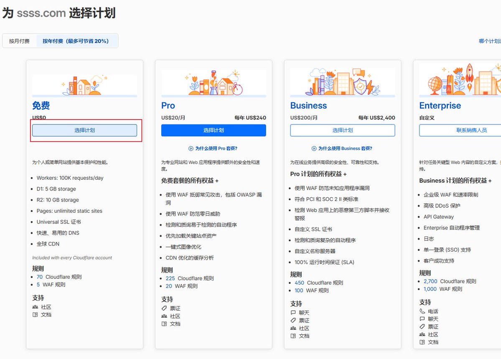The width and height of the screenshot is (501, 359).
Task: Click Pro plan ticket 票证 icon
Action: coord(164,308)
